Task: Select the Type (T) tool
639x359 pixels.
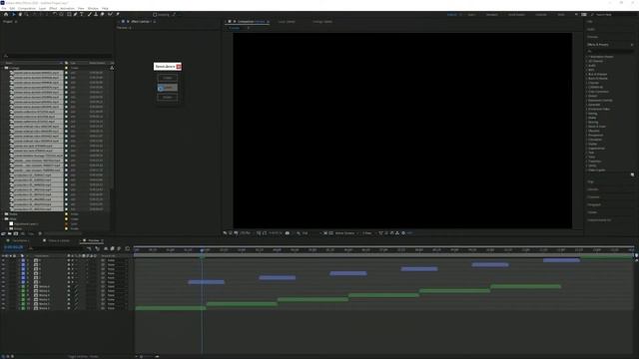Action: (x=82, y=14)
